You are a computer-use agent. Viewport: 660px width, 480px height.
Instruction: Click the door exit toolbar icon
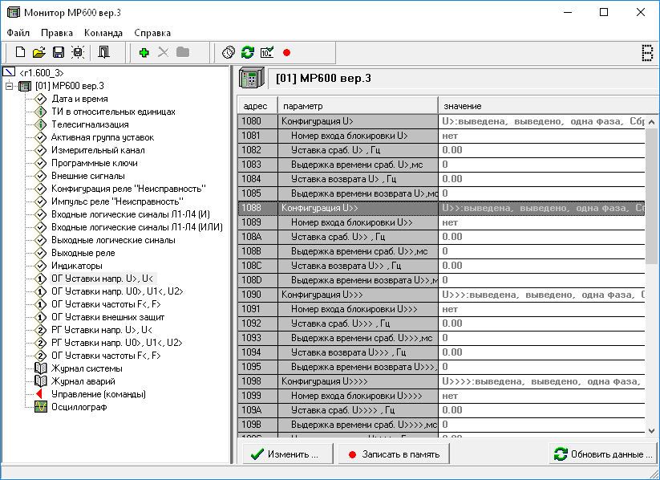pos(104,52)
